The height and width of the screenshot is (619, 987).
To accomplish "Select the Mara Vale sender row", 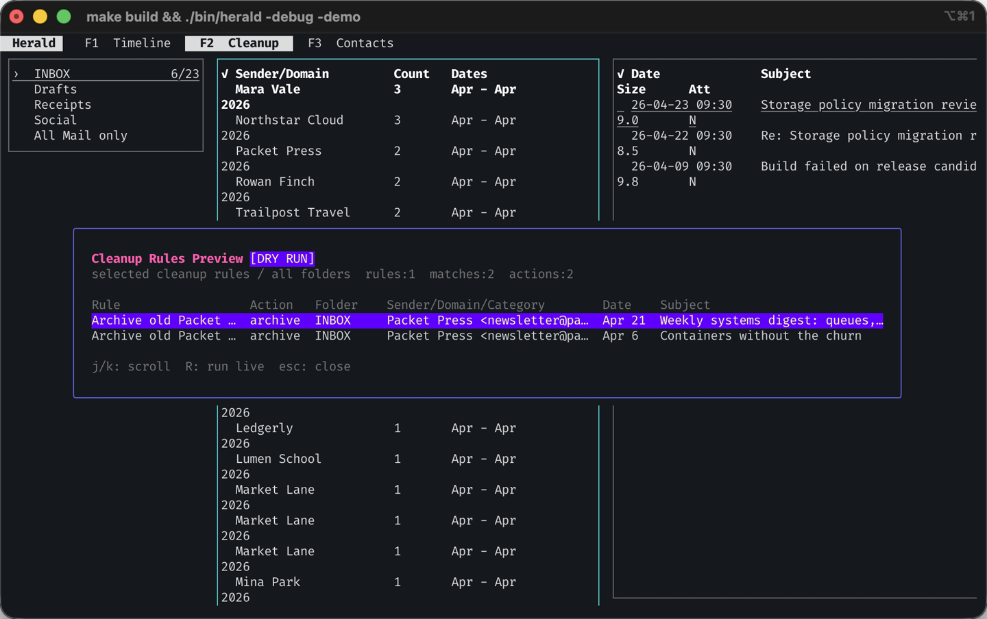I will click(x=407, y=89).
